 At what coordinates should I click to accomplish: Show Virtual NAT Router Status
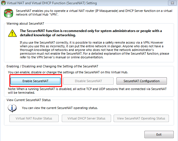coord(34,118)
